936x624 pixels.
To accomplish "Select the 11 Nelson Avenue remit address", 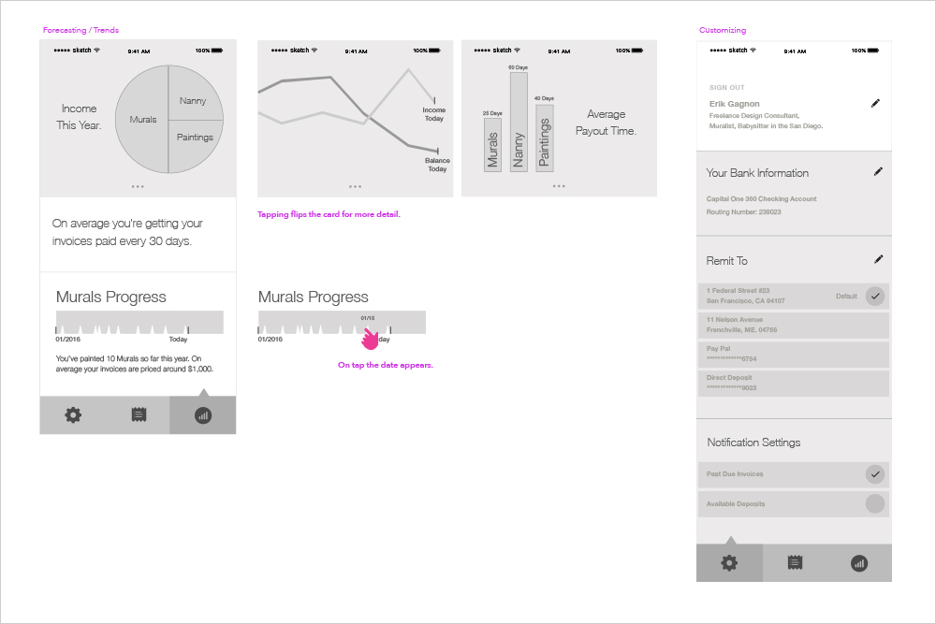I will [x=794, y=325].
